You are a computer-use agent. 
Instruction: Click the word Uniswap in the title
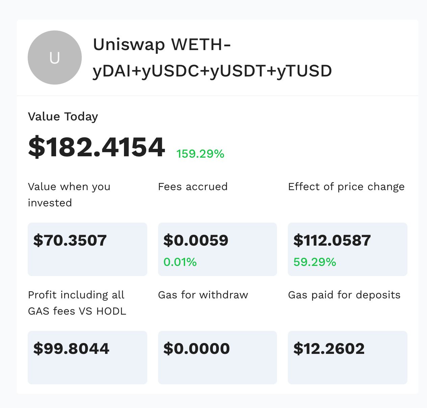pos(129,44)
